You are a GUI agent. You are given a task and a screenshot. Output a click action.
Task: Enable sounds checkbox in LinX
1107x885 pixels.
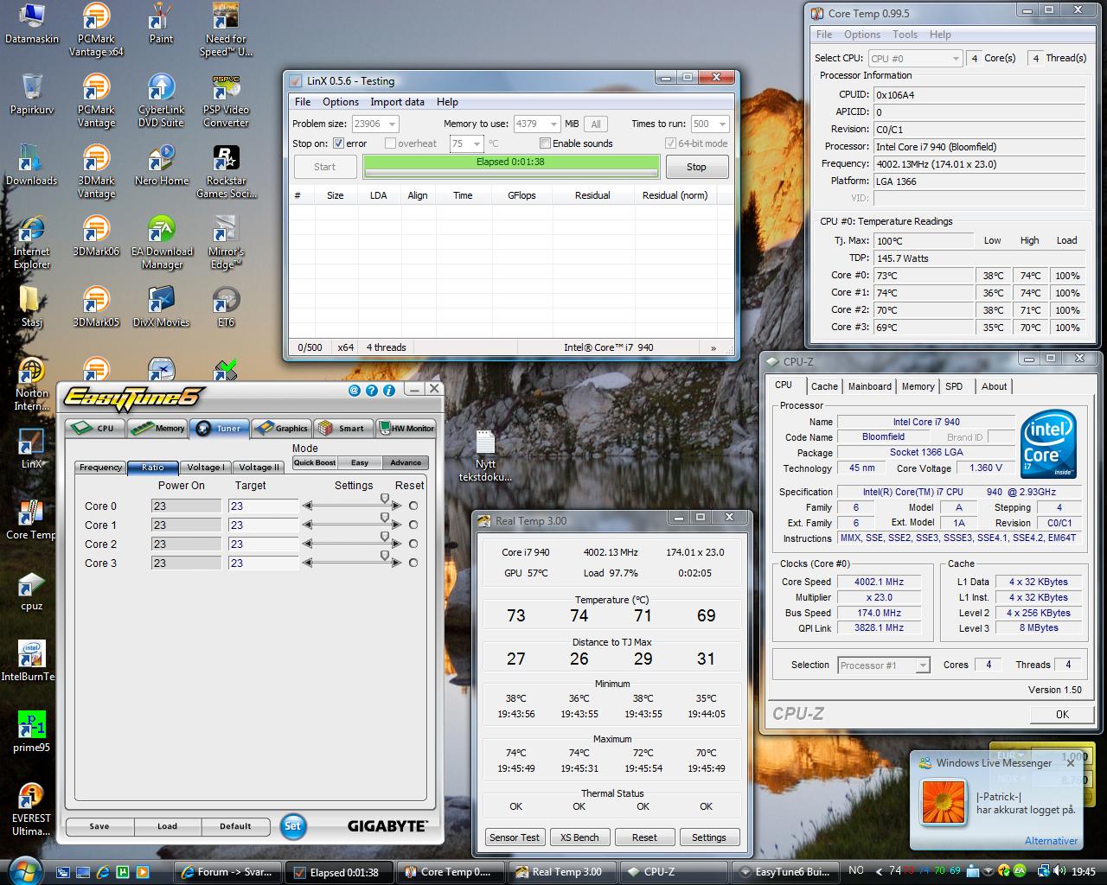[x=545, y=143]
